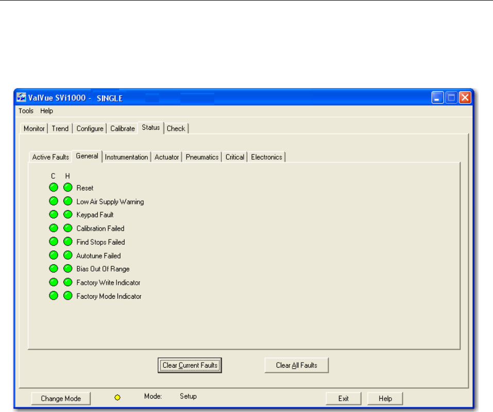This screenshot has width=493, height=412.
Task: Click the C indicator for Low Air Supply Warning
Action: (x=54, y=201)
